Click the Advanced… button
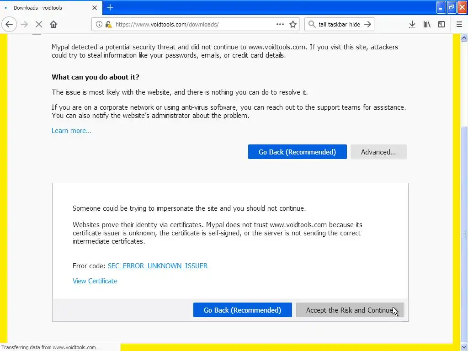The height and width of the screenshot is (351, 468). pos(378,152)
